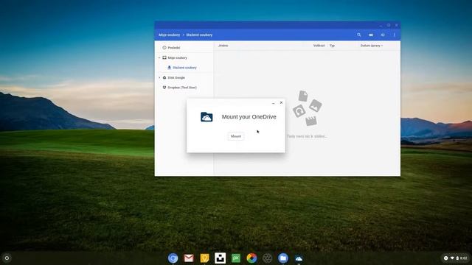This screenshot has height=265, width=472.
Task: Sort by Velikost column header
Action: (x=319, y=46)
